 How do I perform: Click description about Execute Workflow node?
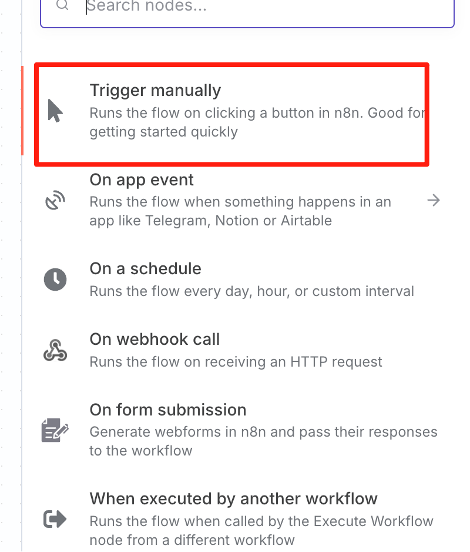pyautogui.click(x=261, y=531)
